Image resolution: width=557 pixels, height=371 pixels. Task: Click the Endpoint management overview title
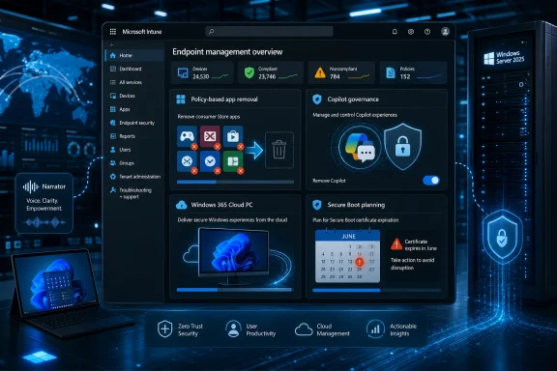coord(227,52)
